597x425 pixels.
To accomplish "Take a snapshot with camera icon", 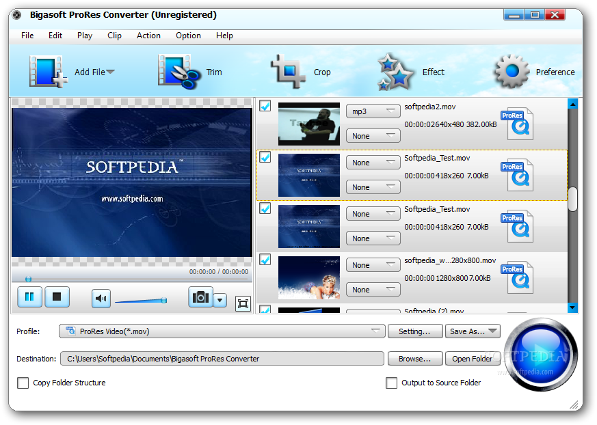I will pyautogui.click(x=200, y=297).
